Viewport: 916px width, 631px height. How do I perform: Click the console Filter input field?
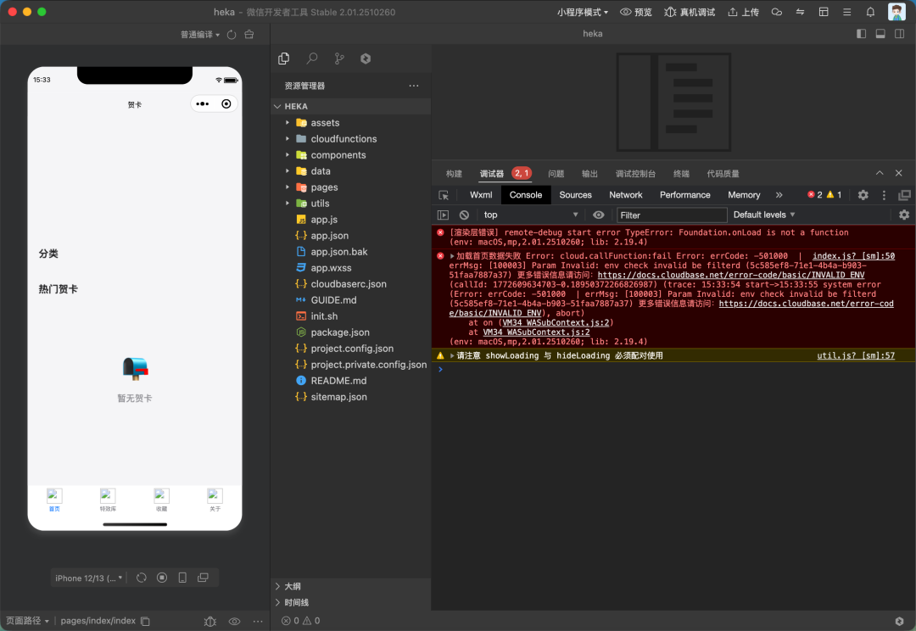671,215
